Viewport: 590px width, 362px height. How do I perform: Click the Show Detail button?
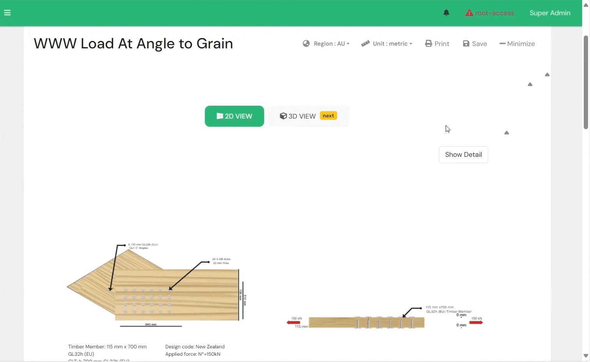click(x=463, y=155)
